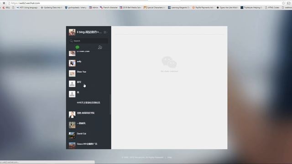Open the chat under the hand cursor
Viewport: 292px width, 164px height.
pos(89,84)
